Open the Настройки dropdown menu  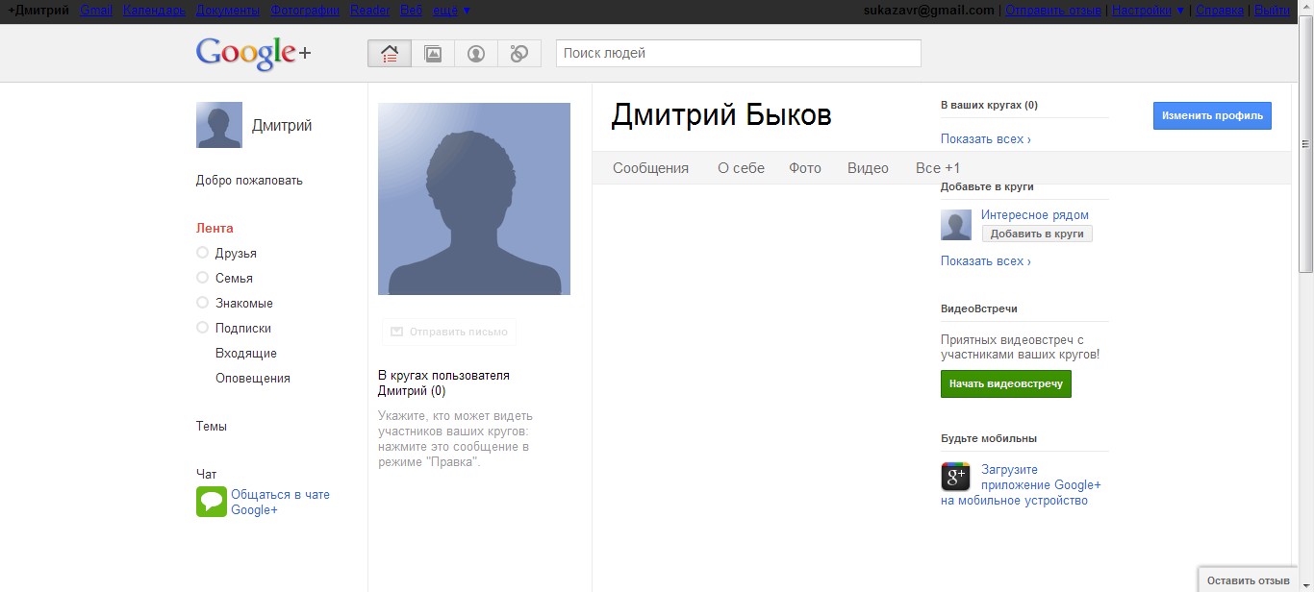coord(1148,11)
